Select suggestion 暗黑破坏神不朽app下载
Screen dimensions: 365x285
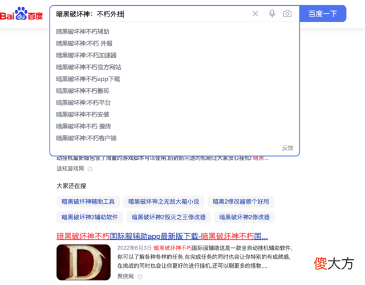pyautogui.click(x=88, y=79)
